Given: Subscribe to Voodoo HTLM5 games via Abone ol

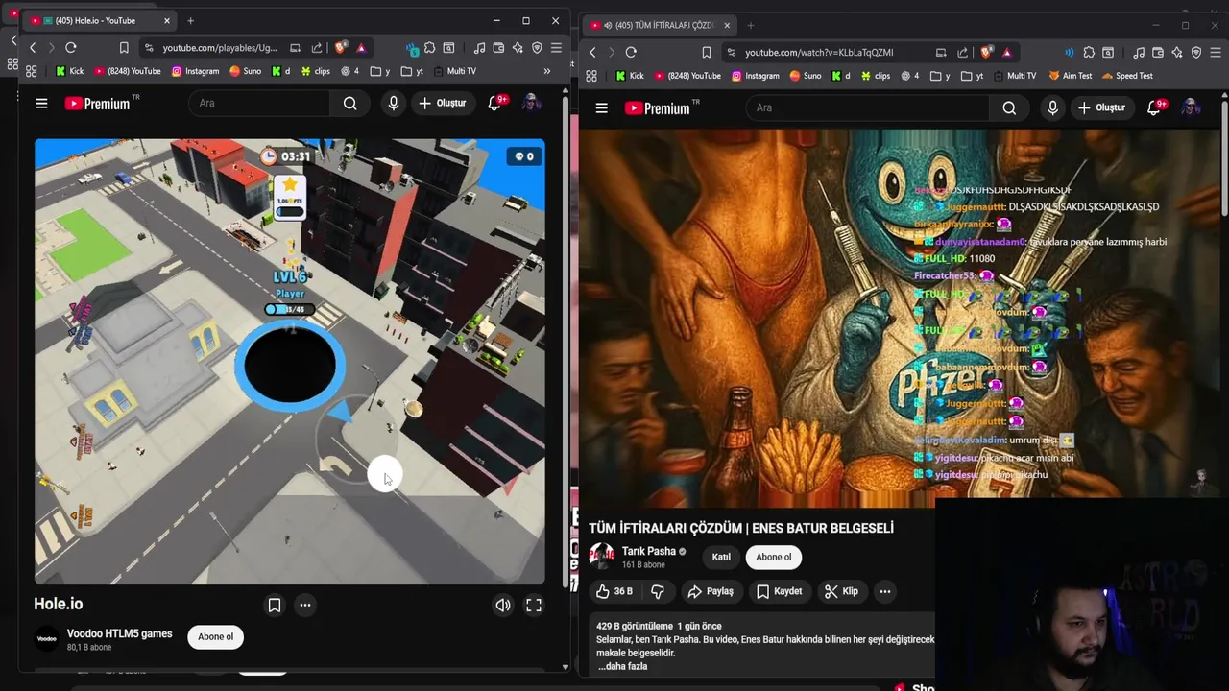Looking at the screenshot, I should pyautogui.click(x=215, y=636).
